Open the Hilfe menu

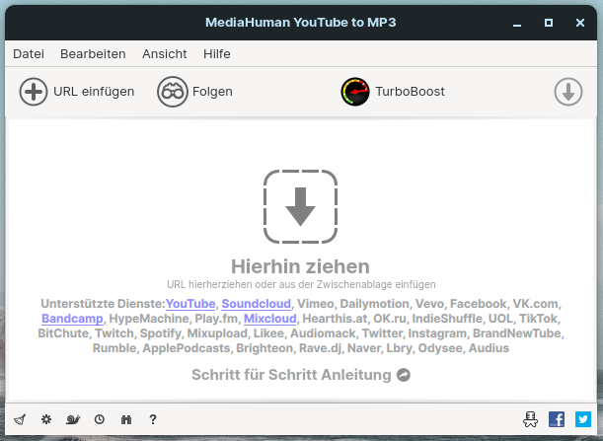pos(217,54)
